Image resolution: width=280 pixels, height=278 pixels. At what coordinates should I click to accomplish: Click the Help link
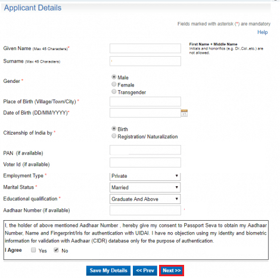click(263, 32)
